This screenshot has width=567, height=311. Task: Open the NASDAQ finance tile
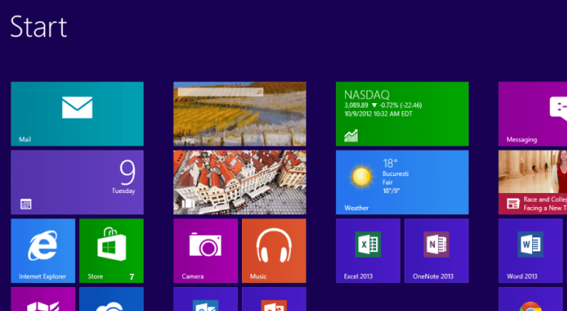(x=402, y=114)
